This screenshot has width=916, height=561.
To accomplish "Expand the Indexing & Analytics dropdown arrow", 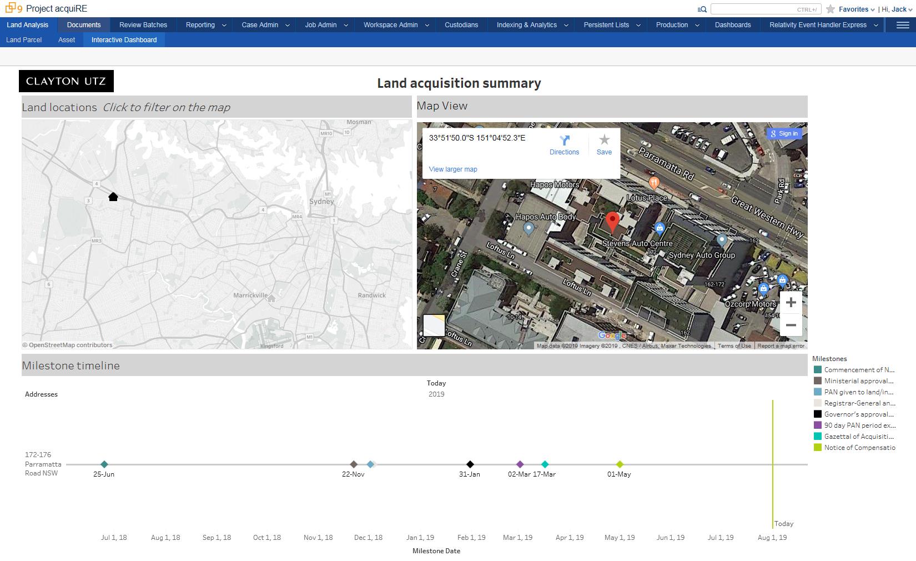I will 566,26.
